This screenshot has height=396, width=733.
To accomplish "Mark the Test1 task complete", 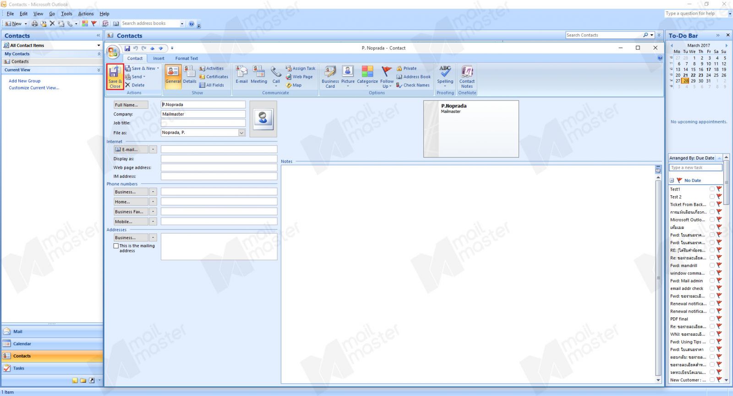I will pos(712,189).
